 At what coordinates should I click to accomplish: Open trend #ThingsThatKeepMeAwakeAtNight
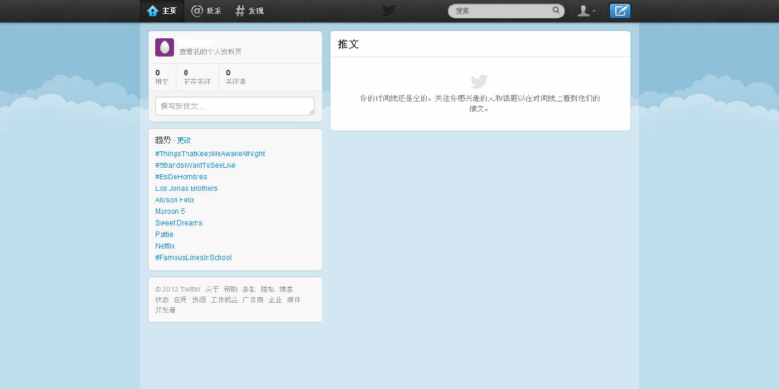(210, 154)
